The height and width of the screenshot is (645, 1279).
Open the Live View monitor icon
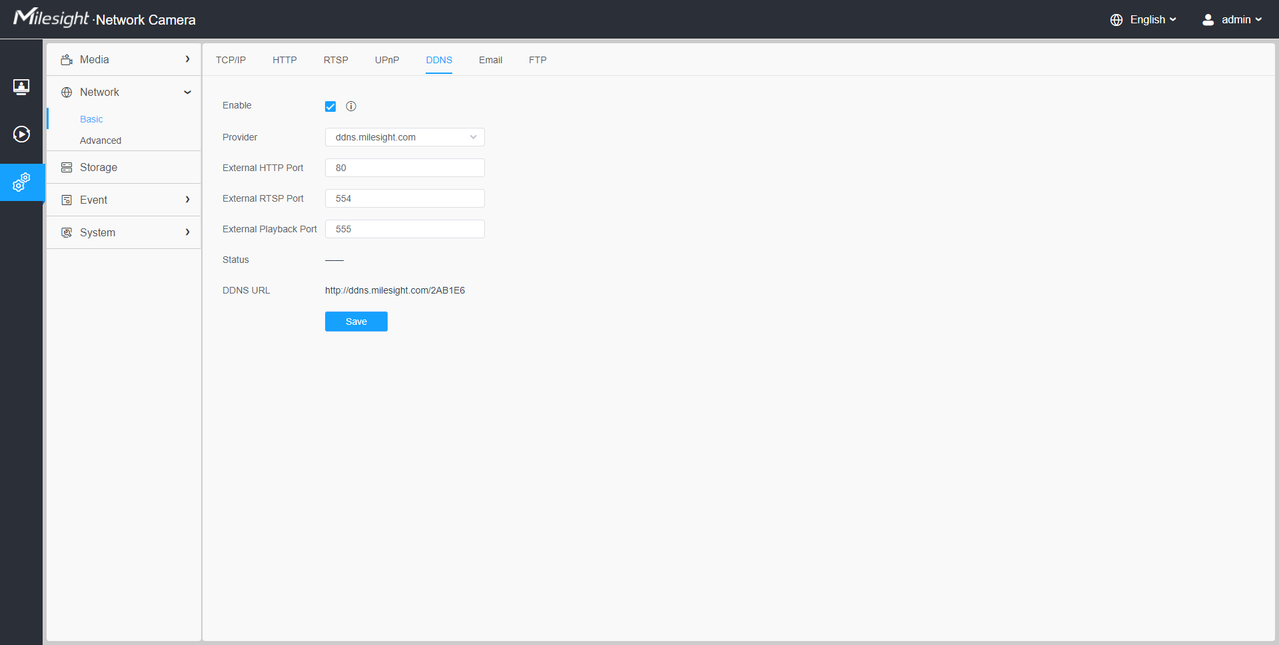[x=21, y=87]
